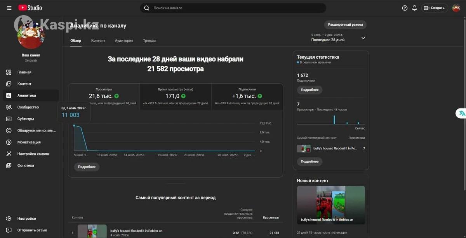
Task: Click the help question mark icon
Action: (x=405, y=8)
